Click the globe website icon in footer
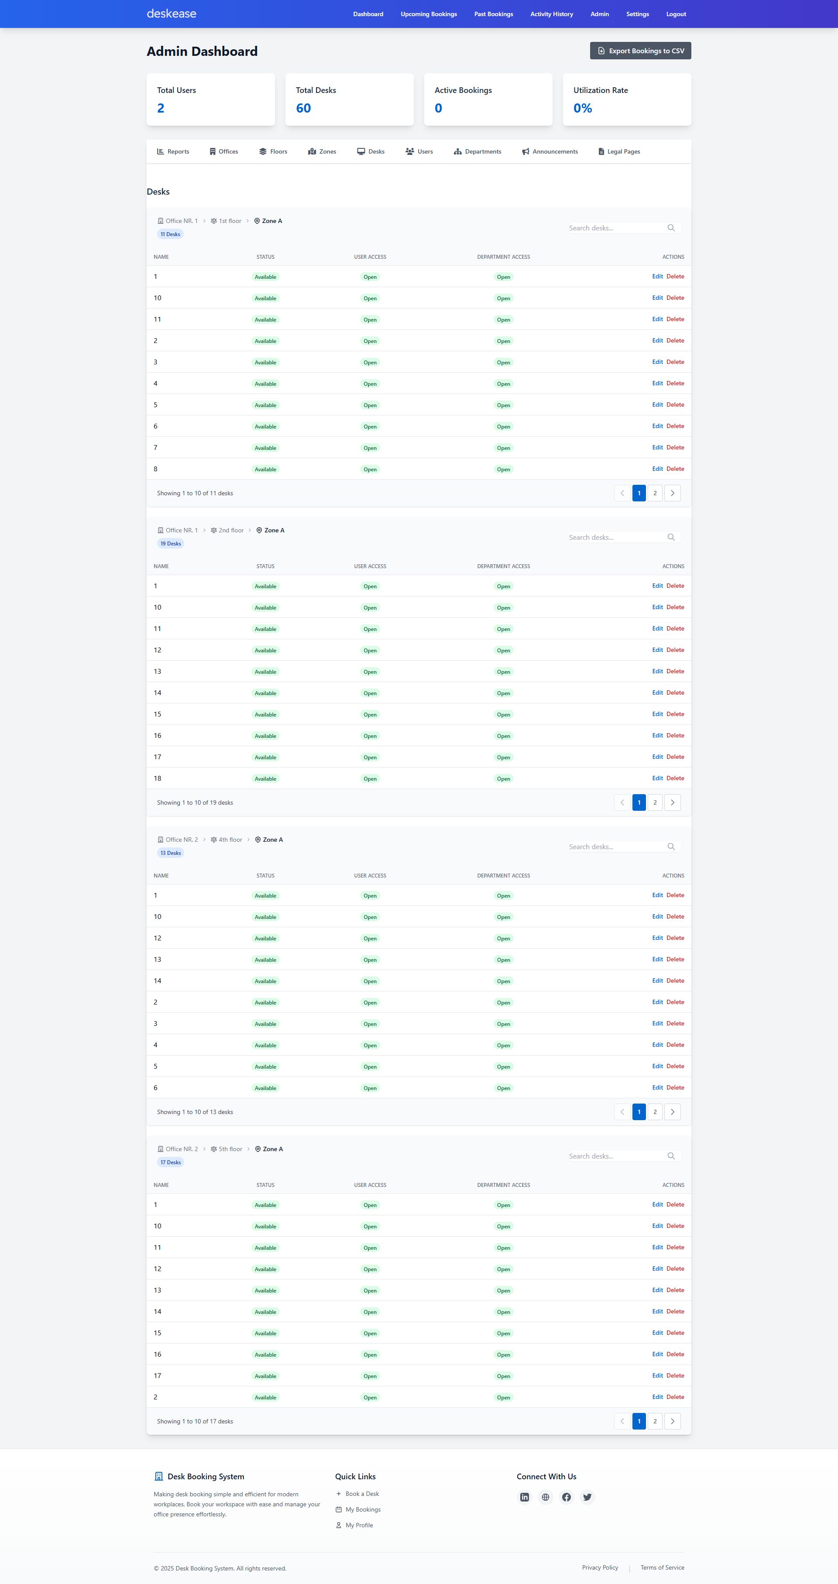Image resolution: width=838 pixels, height=1584 pixels. [x=545, y=1497]
